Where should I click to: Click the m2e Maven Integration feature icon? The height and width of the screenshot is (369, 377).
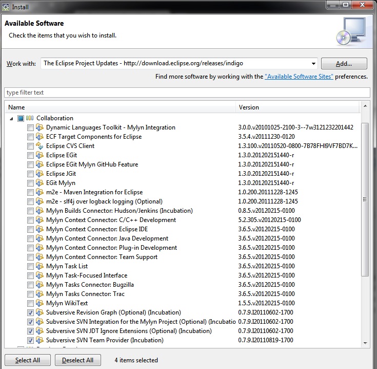[39, 192]
